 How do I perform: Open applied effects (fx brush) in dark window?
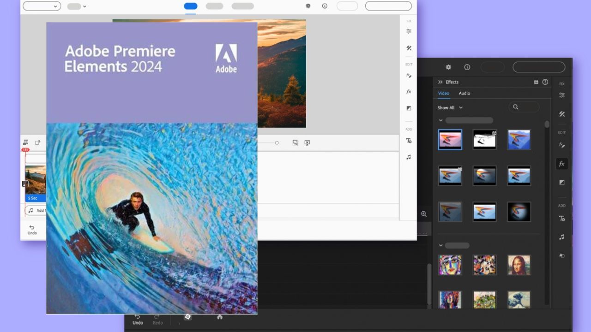pyautogui.click(x=562, y=145)
